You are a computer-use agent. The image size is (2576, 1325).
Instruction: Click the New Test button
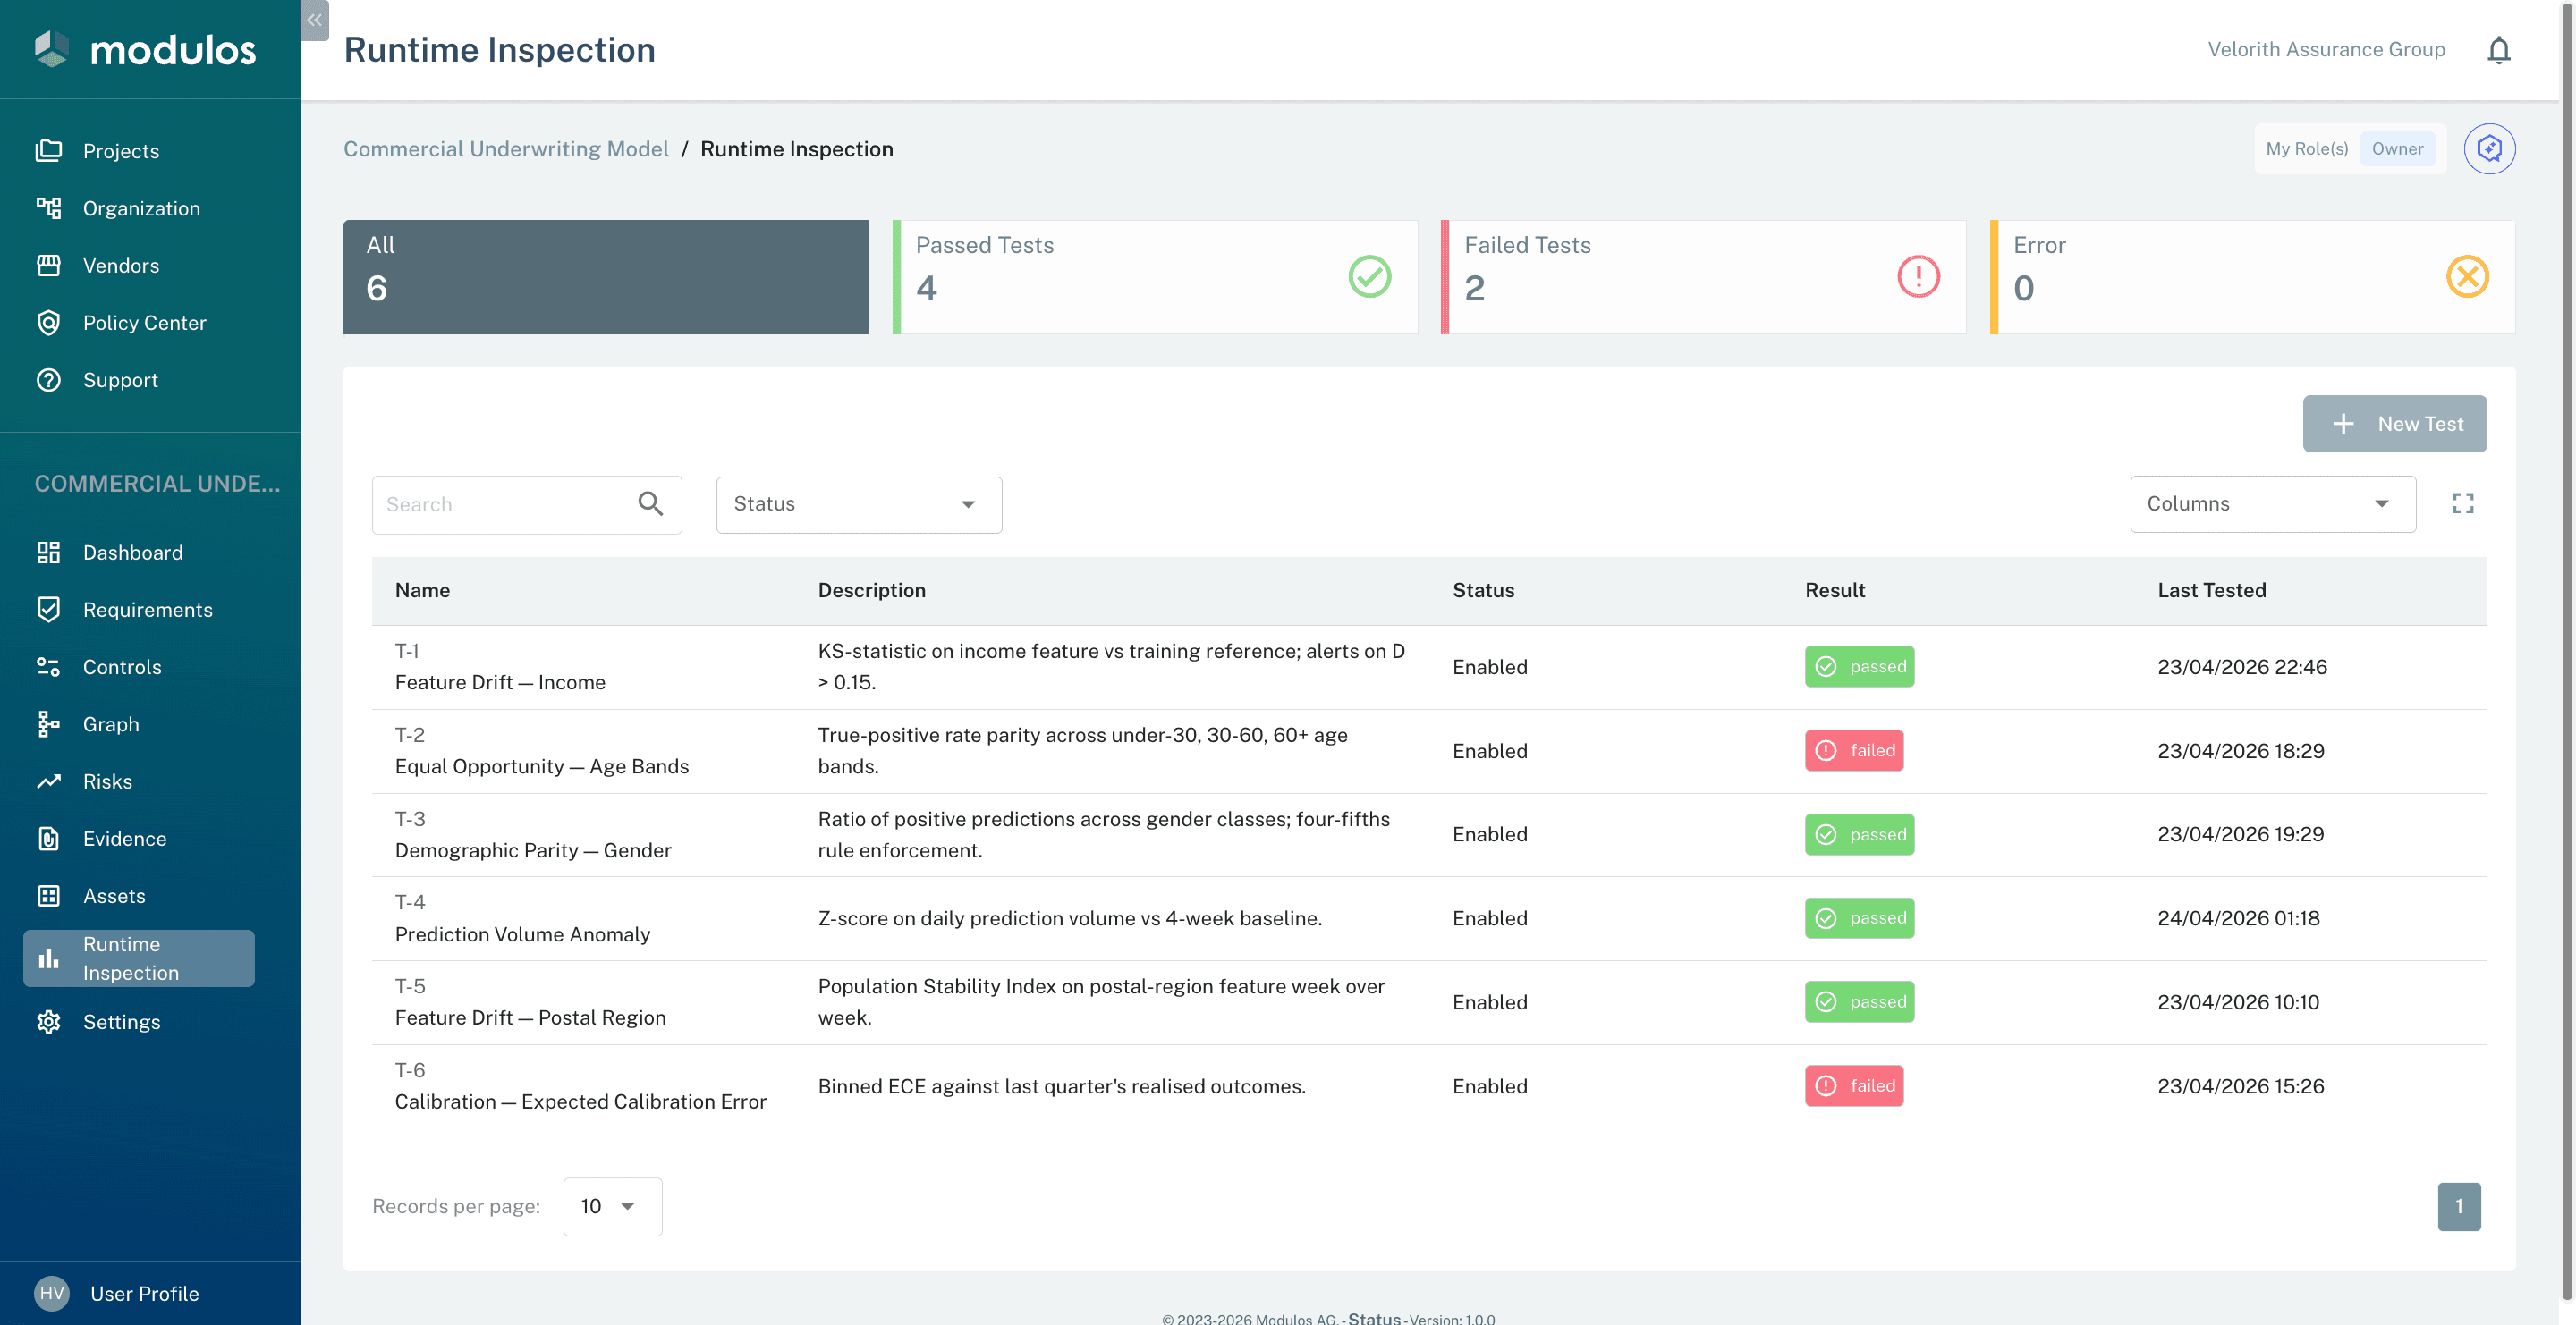2394,424
